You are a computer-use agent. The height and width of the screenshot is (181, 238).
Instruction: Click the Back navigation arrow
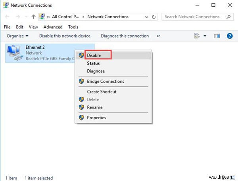(7, 17)
